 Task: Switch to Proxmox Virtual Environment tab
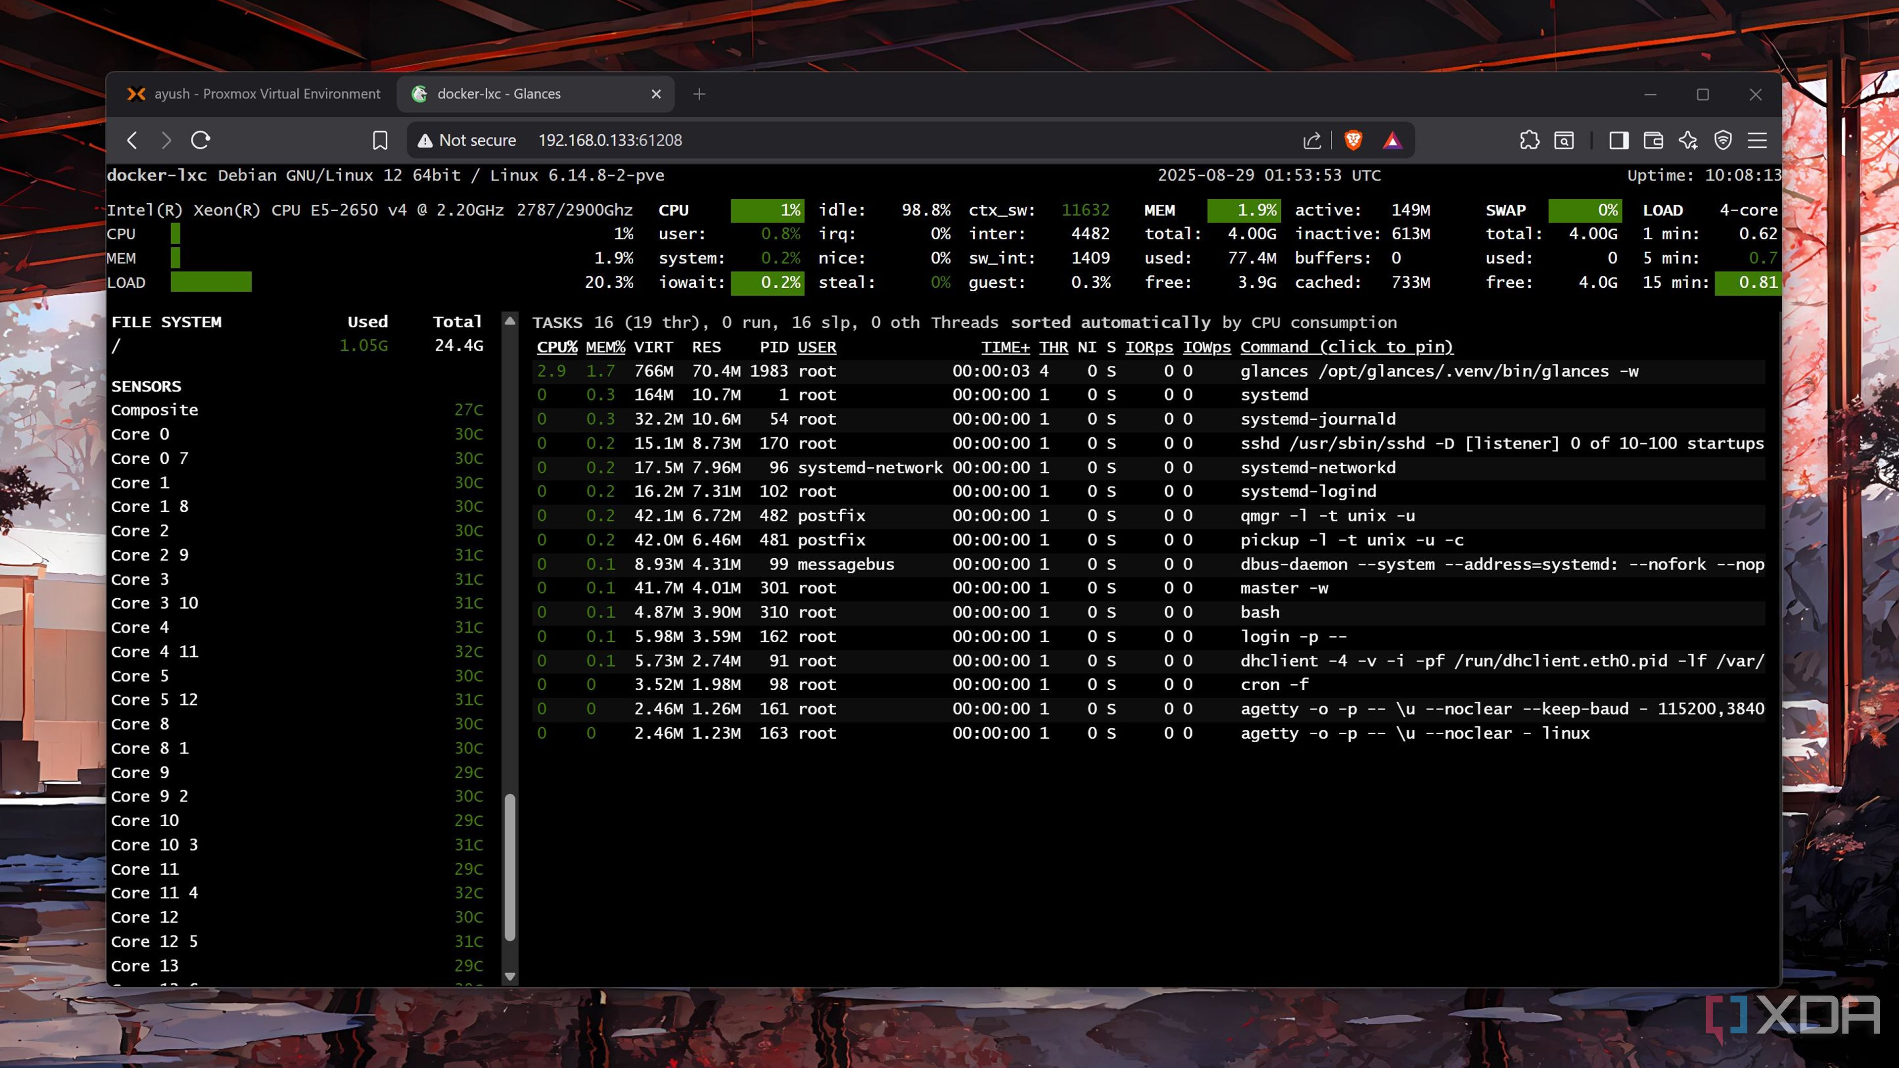coord(254,93)
